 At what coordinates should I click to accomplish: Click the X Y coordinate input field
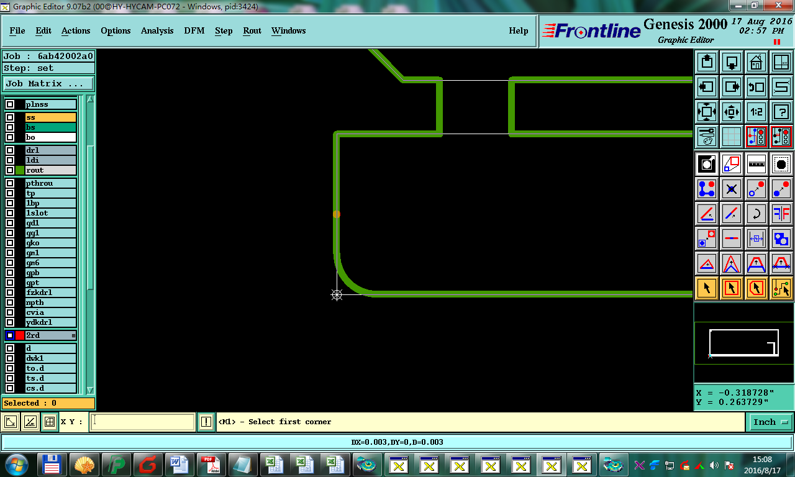point(142,422)
